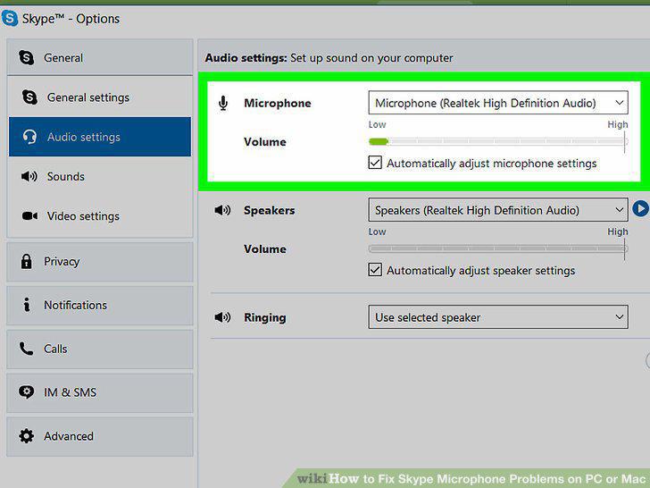The width and height of the screenshot is (650, 488).
Task: Click the phone handset icon next to Calls
Action: pos(26,349)
